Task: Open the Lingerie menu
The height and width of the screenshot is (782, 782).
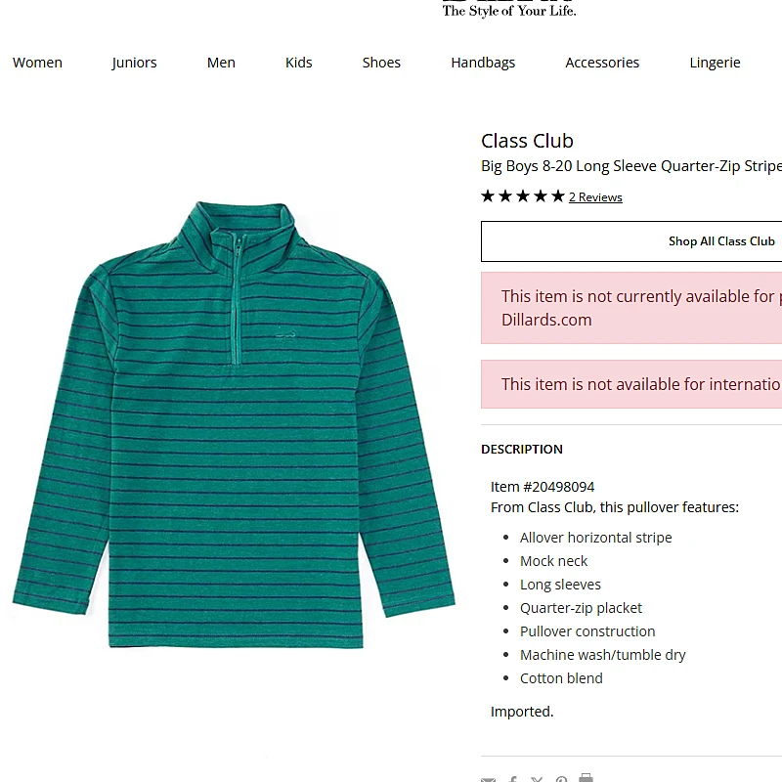Action: [x=715, y=63]
